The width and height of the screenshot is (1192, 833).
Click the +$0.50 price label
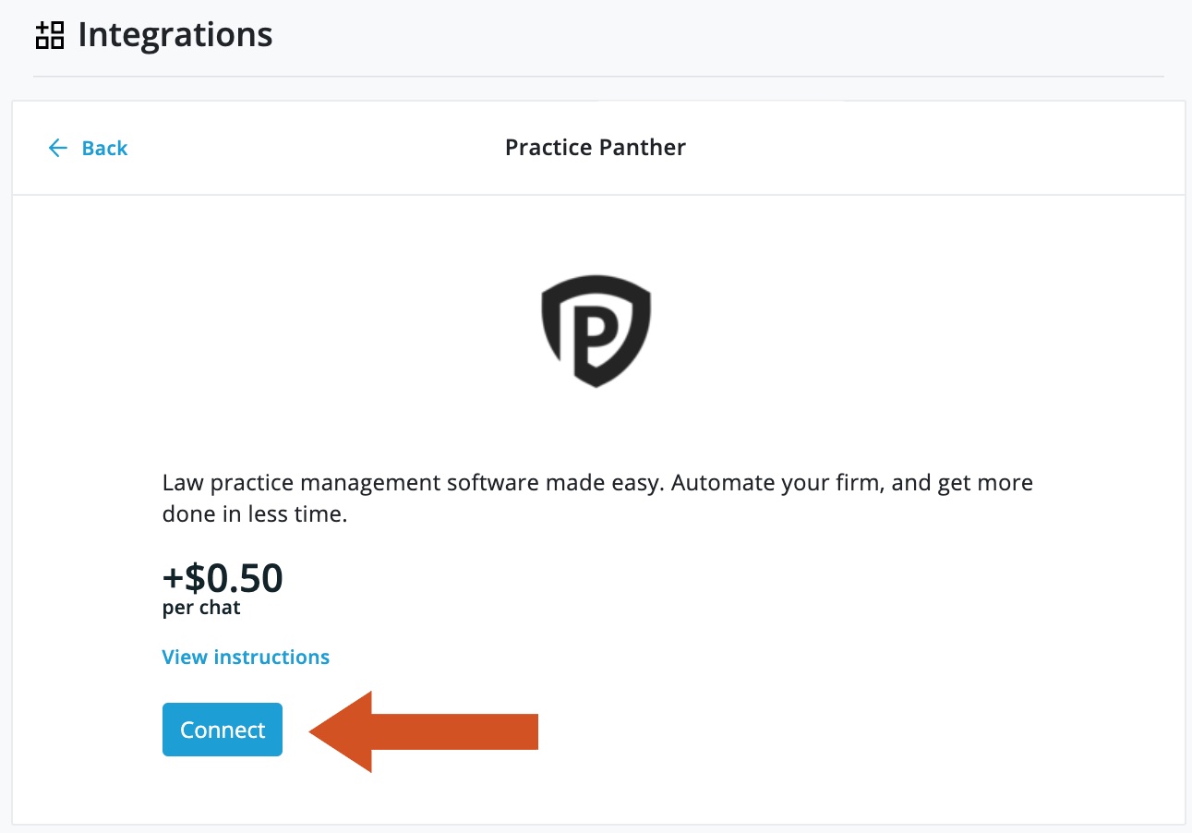[x=222, y=578]
